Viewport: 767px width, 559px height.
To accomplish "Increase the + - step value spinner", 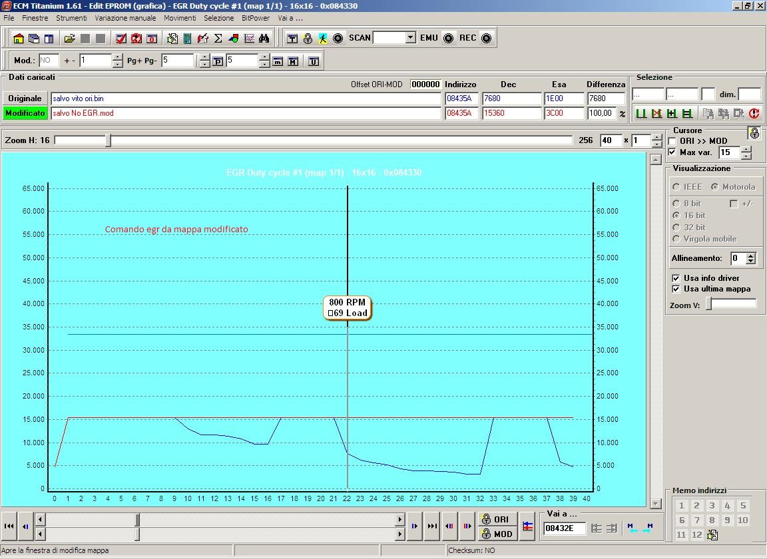I will (117, 57).
